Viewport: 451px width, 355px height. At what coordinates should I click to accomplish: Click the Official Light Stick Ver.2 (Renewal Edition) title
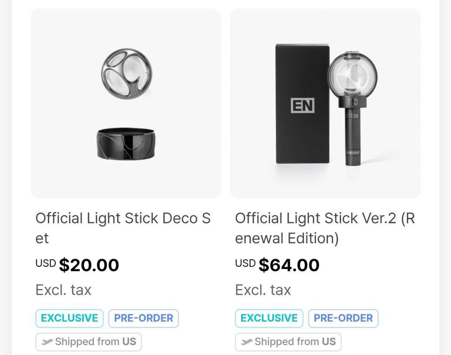[325, 228]
